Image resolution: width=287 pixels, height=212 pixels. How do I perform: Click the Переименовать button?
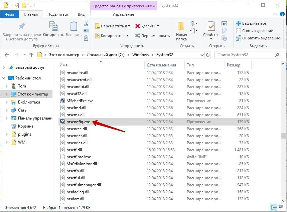[152, 36]
